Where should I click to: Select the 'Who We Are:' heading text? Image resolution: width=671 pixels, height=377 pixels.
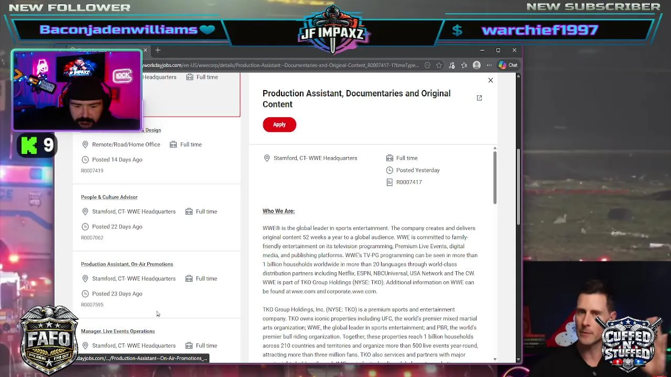pyautogui.click(x=278, y=211)
